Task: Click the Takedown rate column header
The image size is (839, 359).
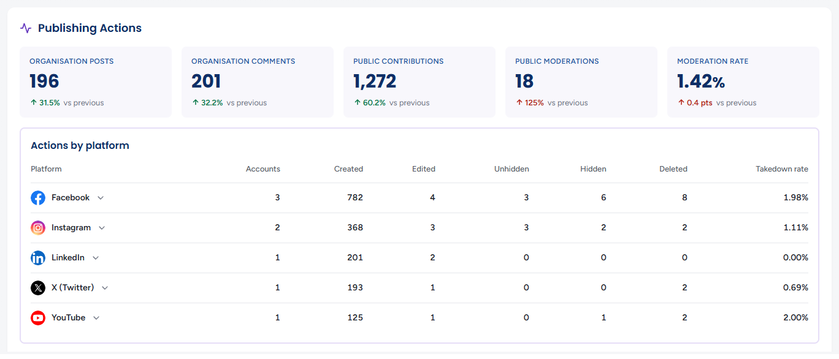Action: point(782,169)
